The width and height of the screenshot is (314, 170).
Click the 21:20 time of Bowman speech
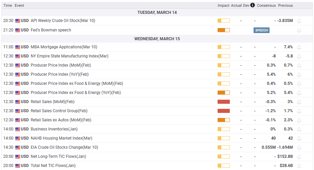(8, 30)
